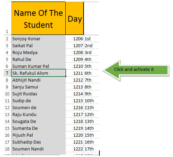Click the fill handle of the active cell
Image resolution: width=173 pixels, height=157 pixels.
[65, 76]
